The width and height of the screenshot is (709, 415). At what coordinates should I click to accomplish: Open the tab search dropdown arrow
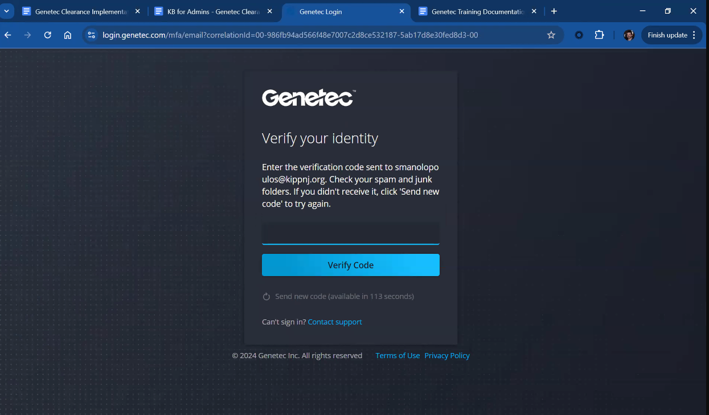pos(6,11)
